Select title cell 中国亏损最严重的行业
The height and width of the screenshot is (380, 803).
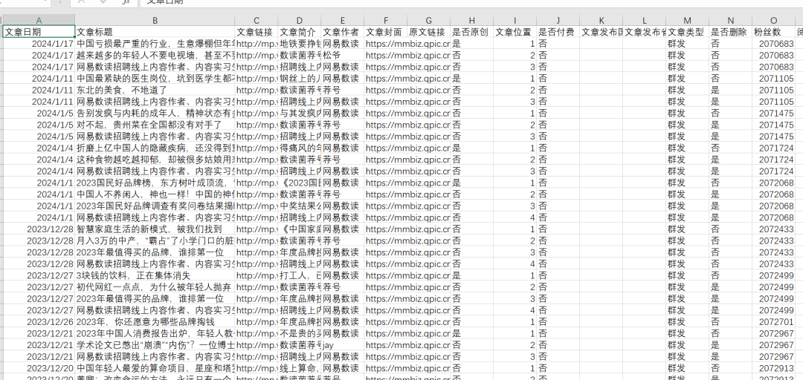pos(155,44)
